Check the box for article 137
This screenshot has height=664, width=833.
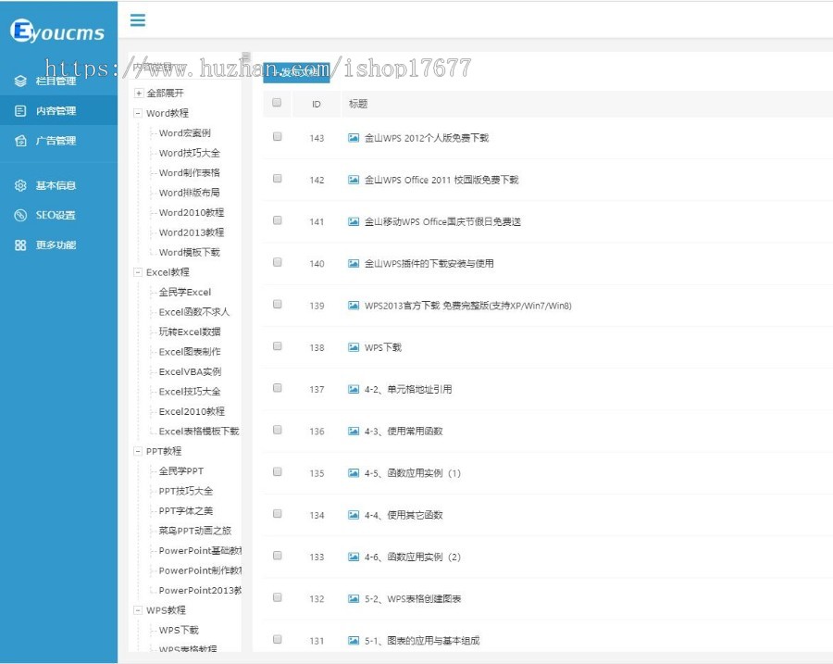coord(277,388)
